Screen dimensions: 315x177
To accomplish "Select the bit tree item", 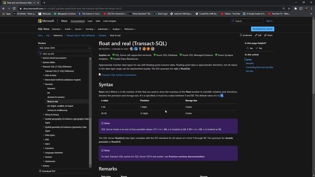I will tap(48, 93).
